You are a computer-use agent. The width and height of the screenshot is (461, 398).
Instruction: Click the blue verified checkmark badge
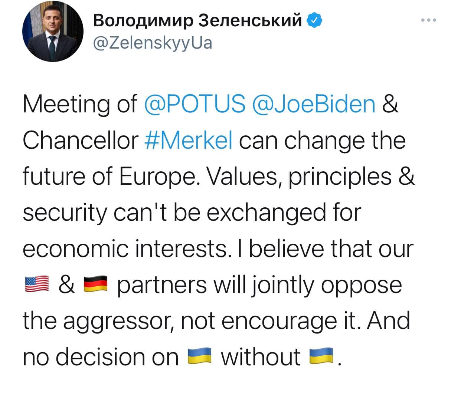(314, 21)
